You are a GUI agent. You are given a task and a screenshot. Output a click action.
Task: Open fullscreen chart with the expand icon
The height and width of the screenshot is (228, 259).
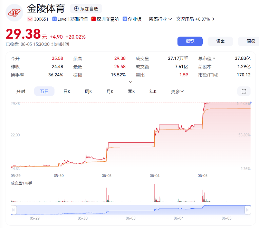pyautogui.click(x=244, y=91)
